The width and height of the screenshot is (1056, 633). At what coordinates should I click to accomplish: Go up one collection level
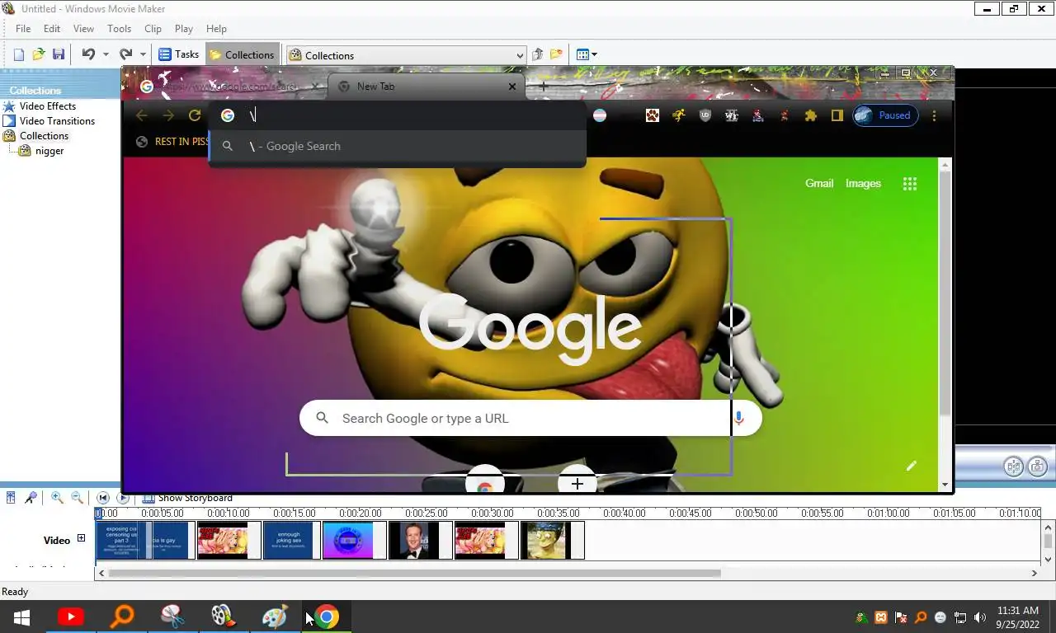(538, 54)
